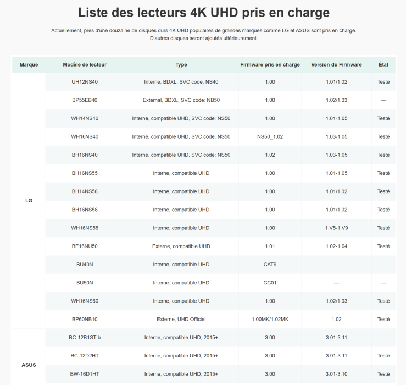This screenshot has width=406, height=385.
Task: Click the UH12NS40 model cell
Action: [85, 82]
